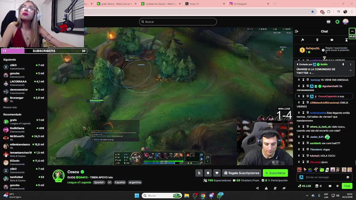
Task: Click the user moderation icon below the stream
Action: tap(275, 188)
